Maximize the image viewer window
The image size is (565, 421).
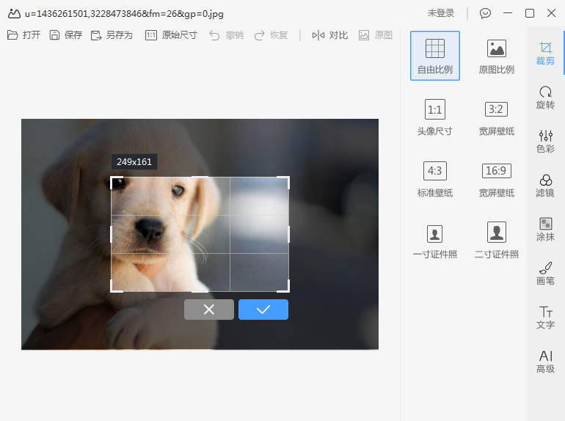tap(530, 13)
